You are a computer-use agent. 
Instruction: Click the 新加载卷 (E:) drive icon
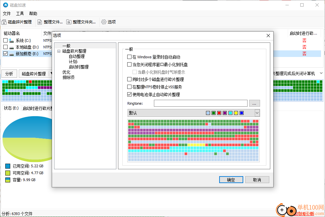click(x=12, y=54)
